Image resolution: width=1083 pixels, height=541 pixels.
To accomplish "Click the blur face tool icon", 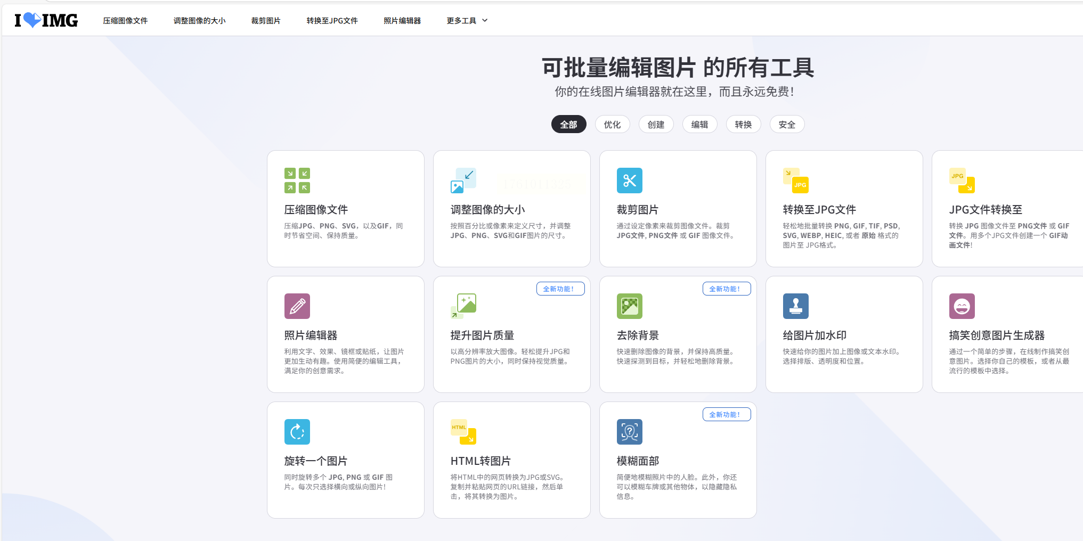I will pos(629,432).
